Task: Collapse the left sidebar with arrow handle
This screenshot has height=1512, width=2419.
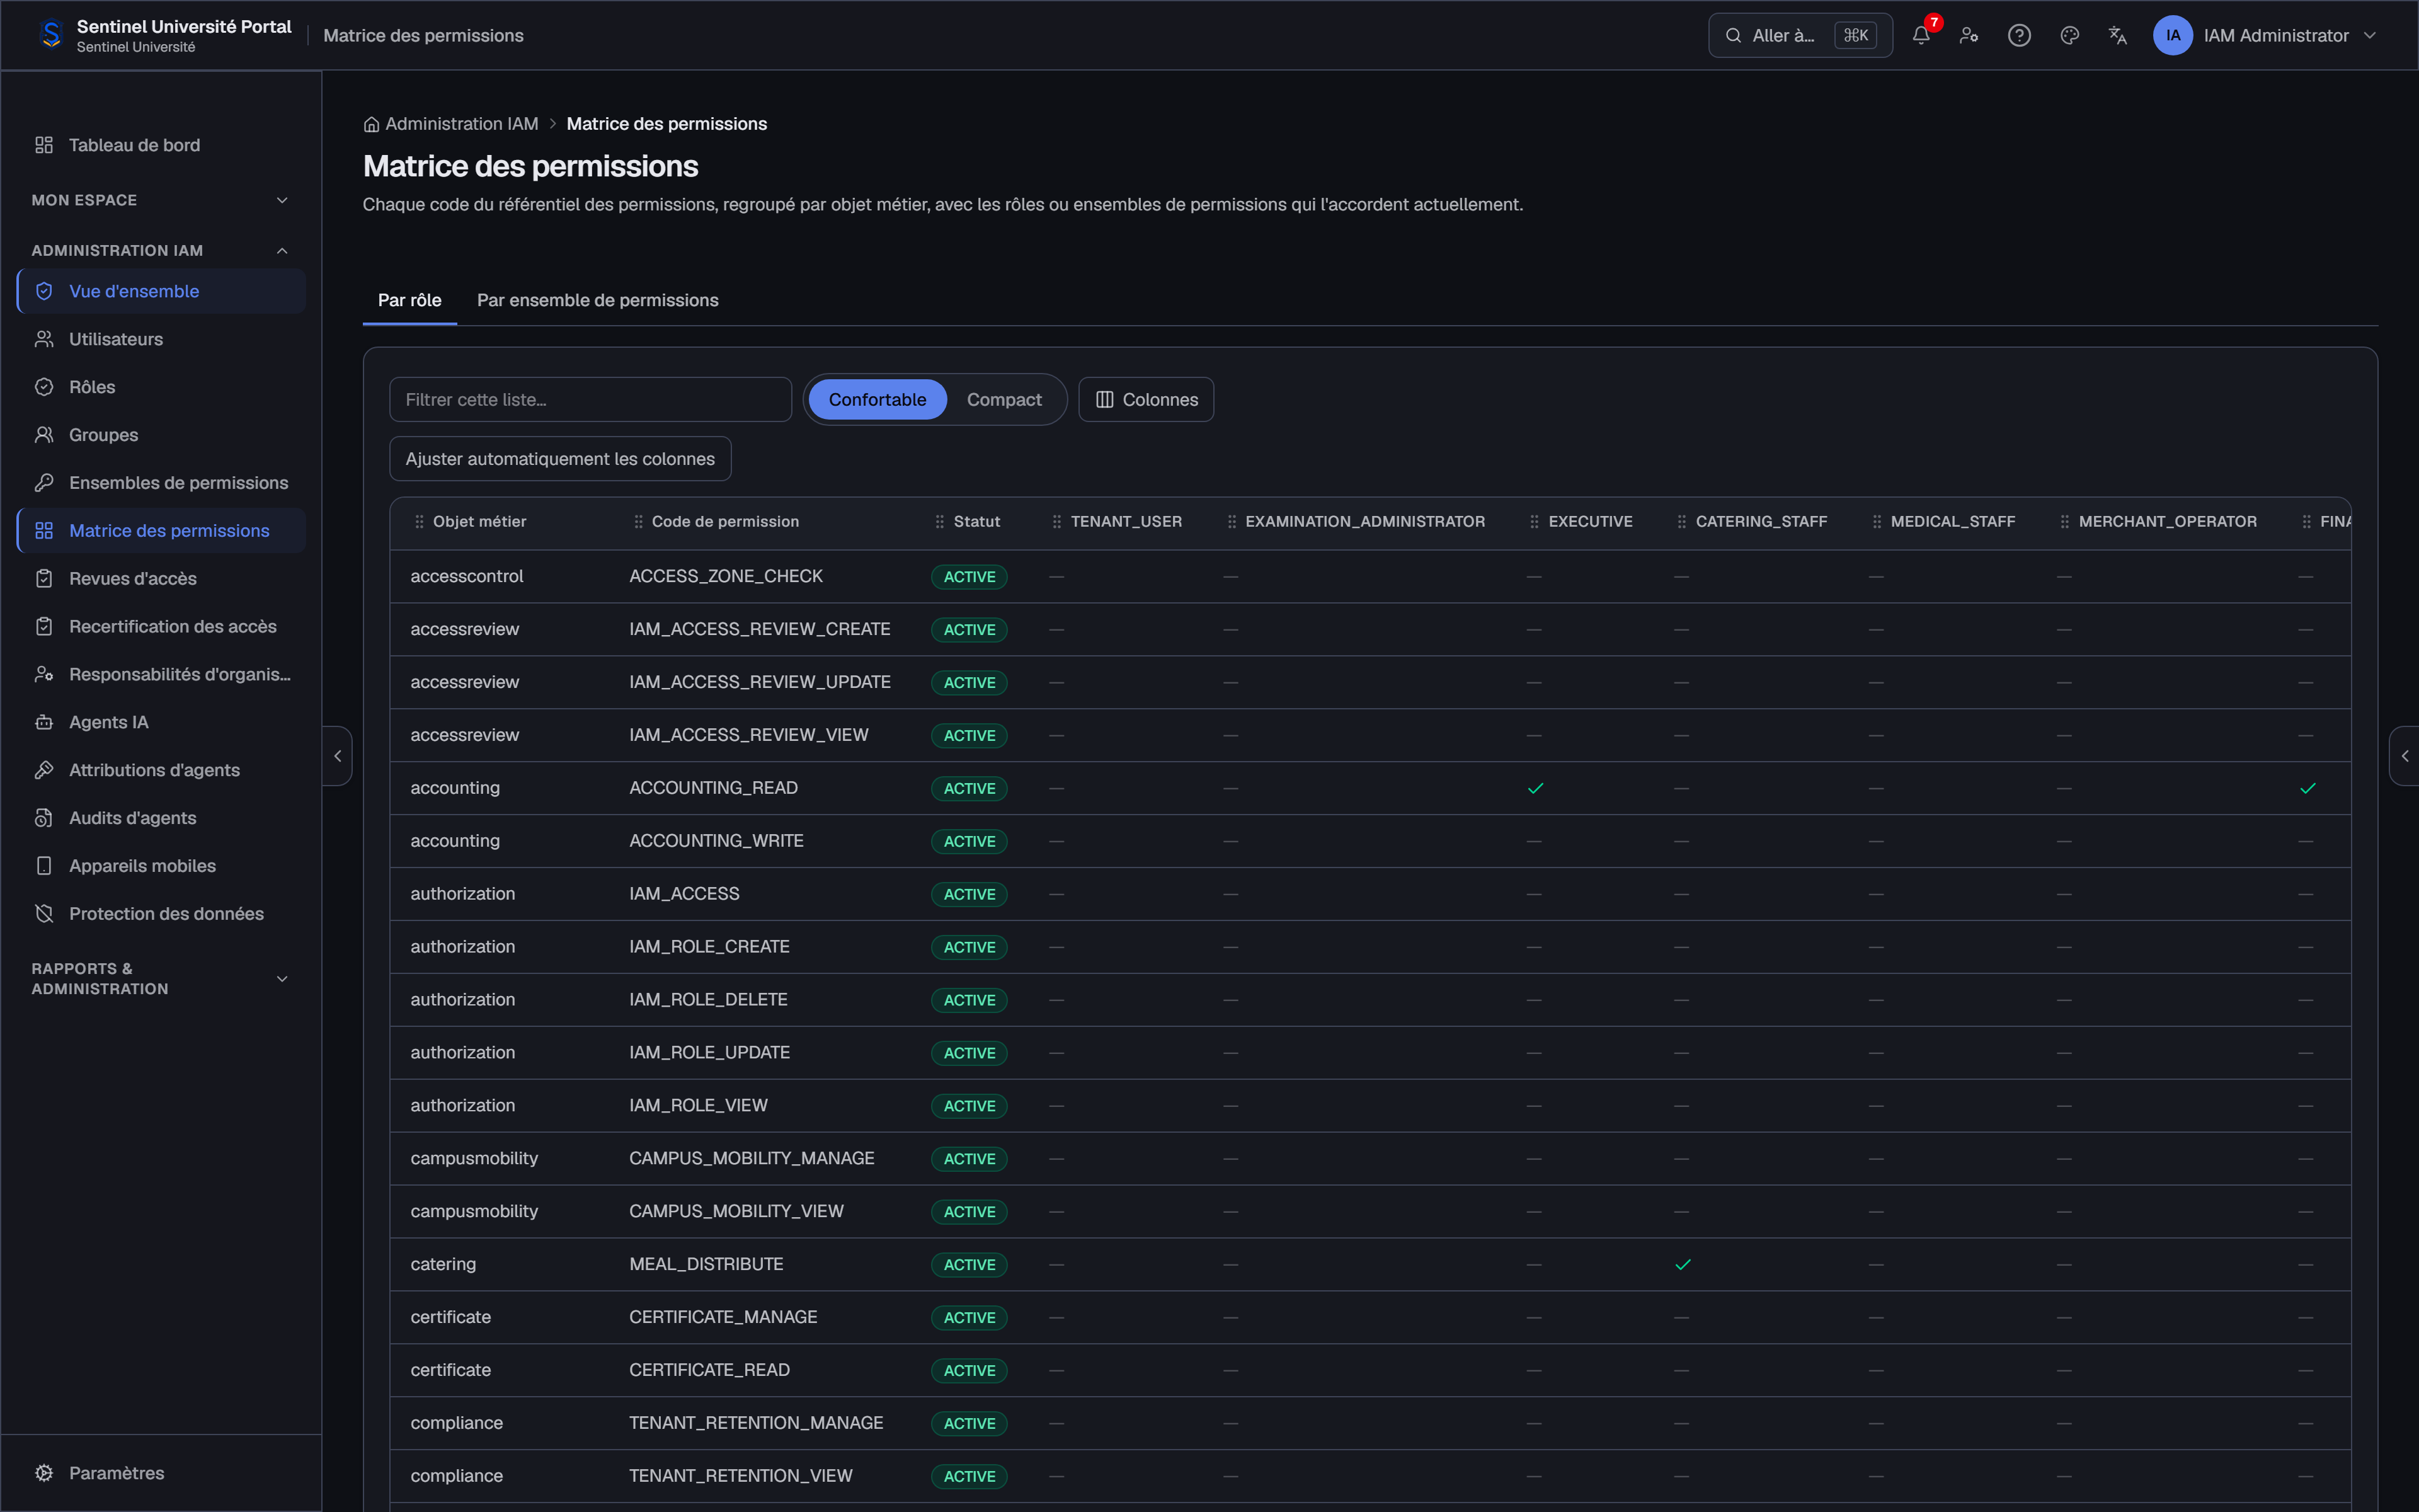Action: pyautogui.click(x=338, y=756)
